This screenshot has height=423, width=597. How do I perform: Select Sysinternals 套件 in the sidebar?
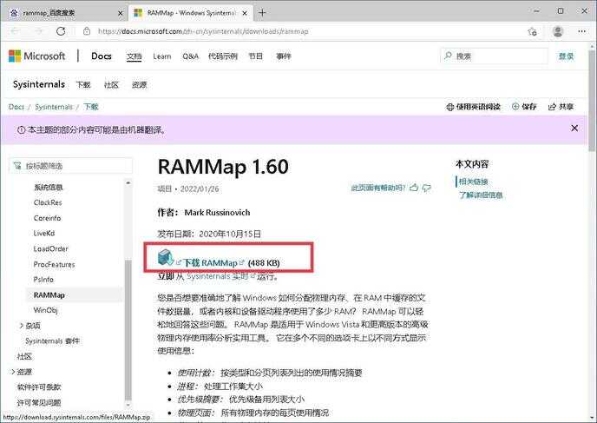click(x=52, y=341)
